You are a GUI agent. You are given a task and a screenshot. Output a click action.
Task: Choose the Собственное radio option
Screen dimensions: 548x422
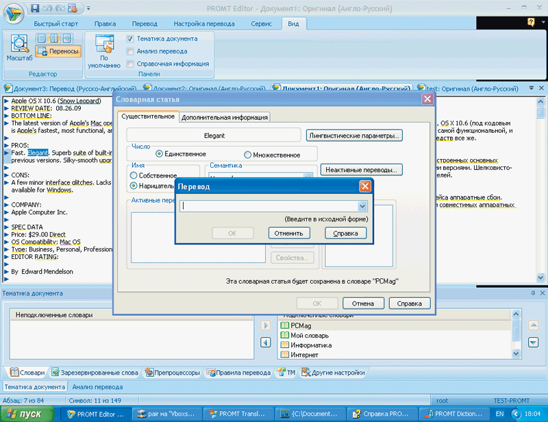(134, 176)
